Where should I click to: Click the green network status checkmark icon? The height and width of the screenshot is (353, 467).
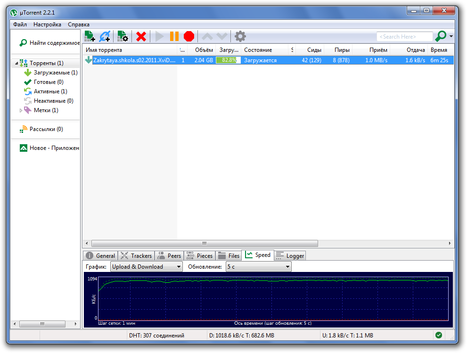click(x=439, y=335)
